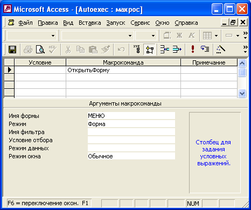Open the font size combo box dropdown
Viewport: 251px width, 210px height.
point(153,36)
